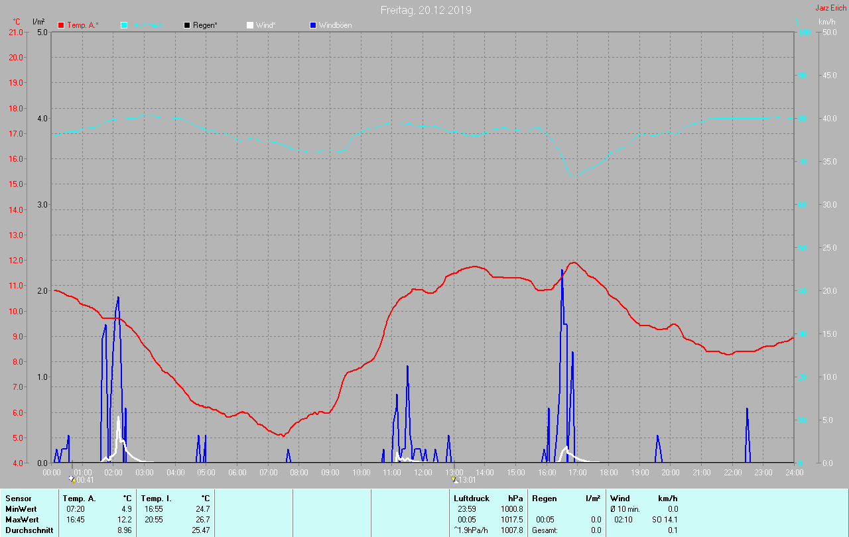Image resolution: width=849 pixels, height=537 pixels.
Task: Click the 'Durchschnitt' row label
Action: tap(29, 530)
